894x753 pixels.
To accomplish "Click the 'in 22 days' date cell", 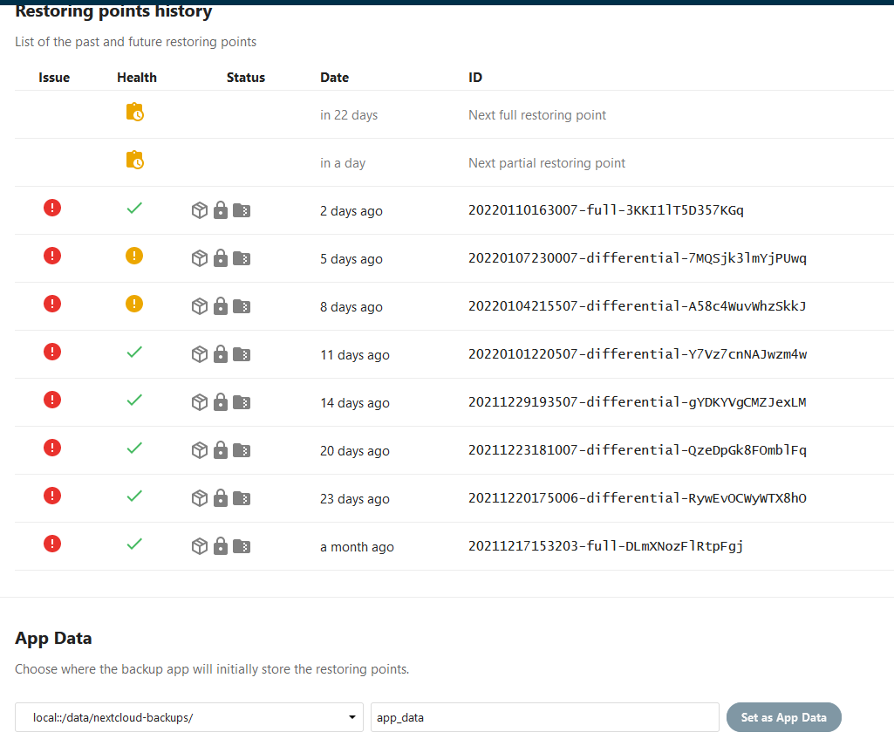I will pyautogui.click(x=349, y=114).
